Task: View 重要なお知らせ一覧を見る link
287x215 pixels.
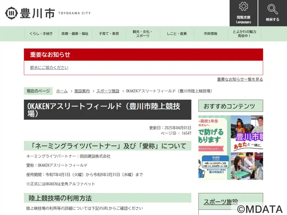Action: click(x=240, y=79)
